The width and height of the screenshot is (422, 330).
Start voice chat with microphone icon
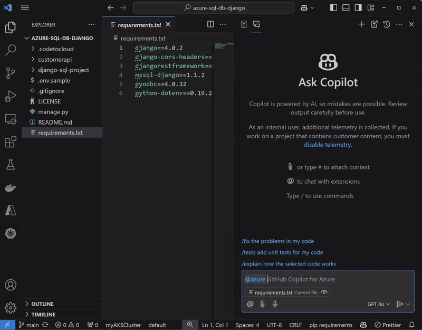275,304
